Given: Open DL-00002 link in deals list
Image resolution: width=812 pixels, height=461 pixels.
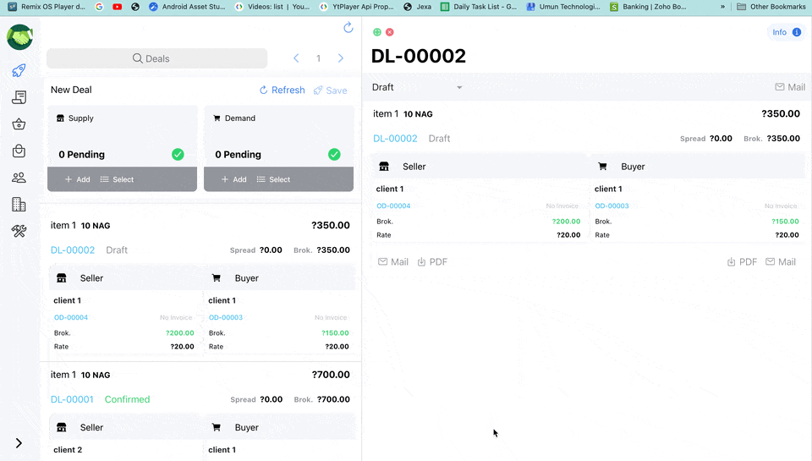Looking at the screenshot, I should pyautogui.click(x=73, y=250).
